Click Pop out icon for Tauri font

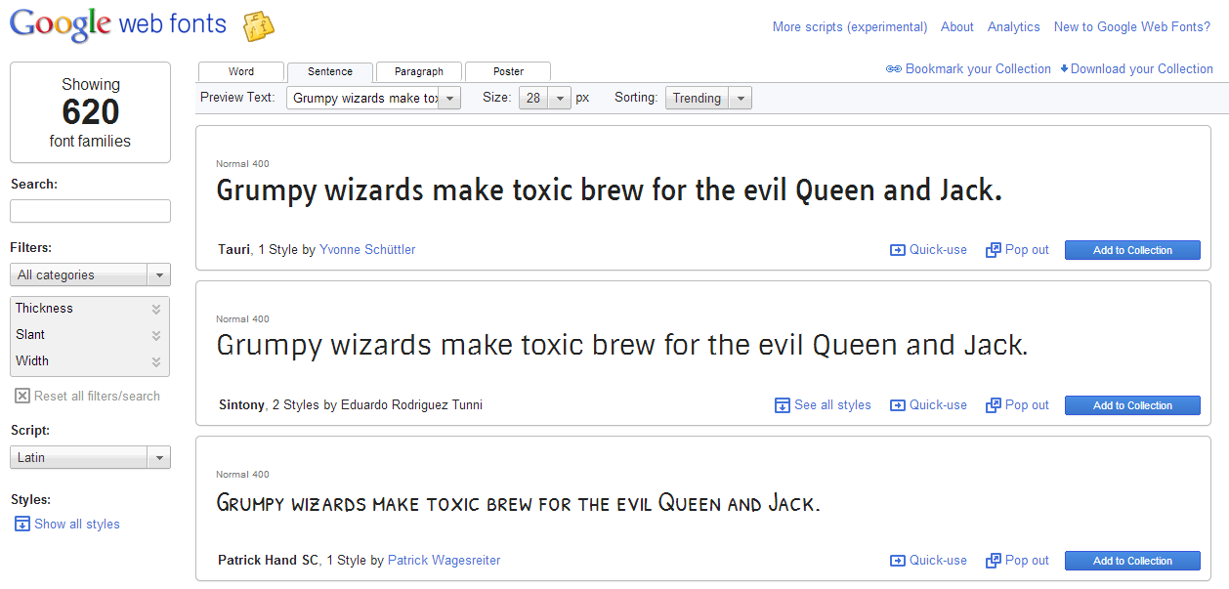[994, 250]
